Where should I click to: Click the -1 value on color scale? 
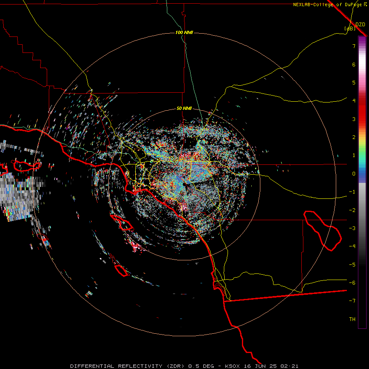pyautogui.click(x=352, y=192)
